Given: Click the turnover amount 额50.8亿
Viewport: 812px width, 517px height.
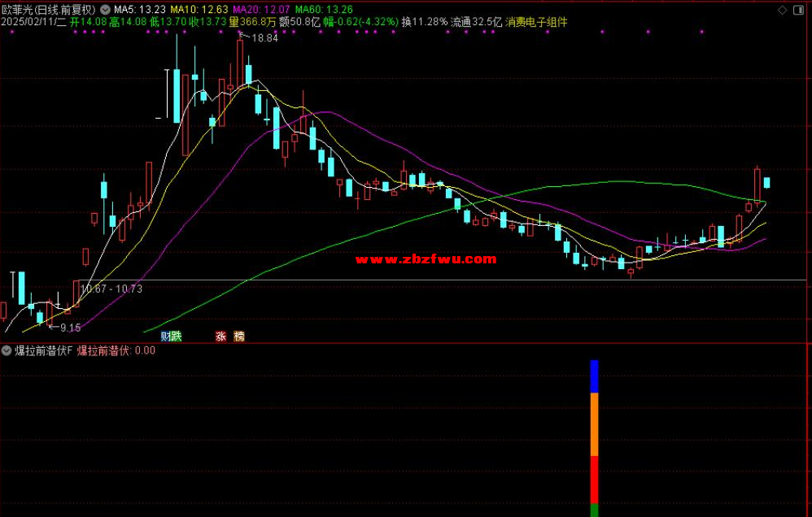Looking at the screenshot, I should pos(300,22).
